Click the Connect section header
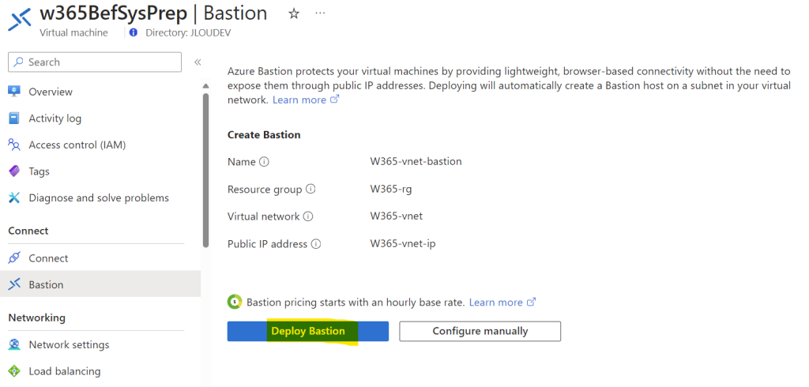Image resolution: width=809 pixels, height=387 pixels. tap(28, 231)
